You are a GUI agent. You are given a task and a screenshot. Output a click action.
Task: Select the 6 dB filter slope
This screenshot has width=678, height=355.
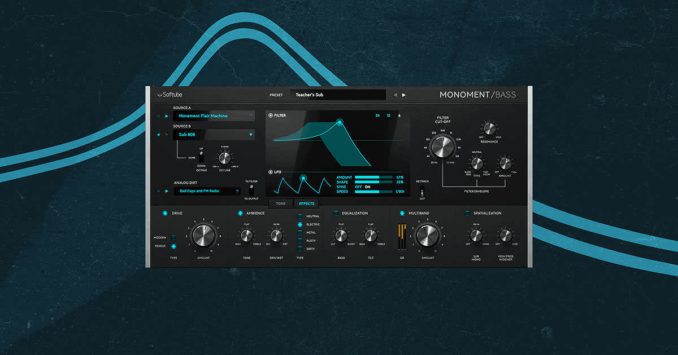click(x=399, y=116)
